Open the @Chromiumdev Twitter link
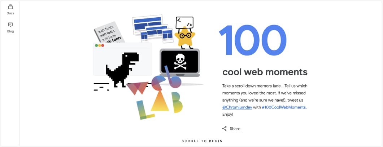 (x=237, y=107)
